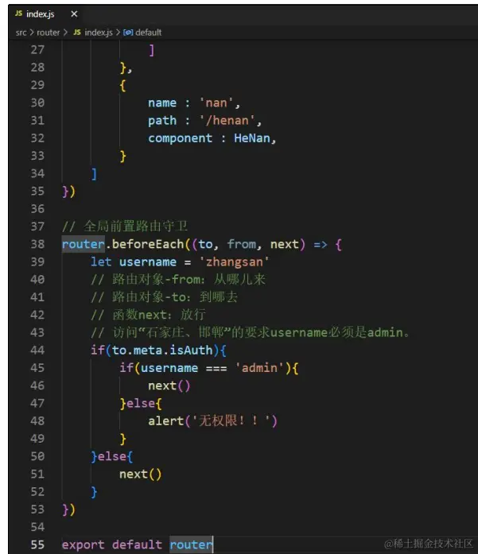The height and width of the screenshot is (554, 478).
Task: Click next() call on line 51
Action: pos(140,474)
